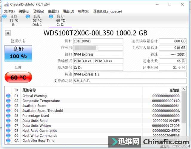Select the Composite Temperature attribute name
This screenshot has height=149, width=191.
[41, 101]
